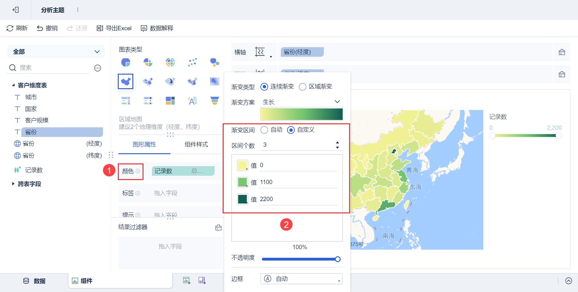Click the 刷新 refresh button
The image size is (578, 292).
pyautogui.click(x=17, y=28)
